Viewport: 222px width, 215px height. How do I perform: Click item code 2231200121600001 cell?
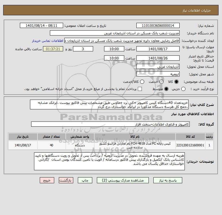pos(190,145)
